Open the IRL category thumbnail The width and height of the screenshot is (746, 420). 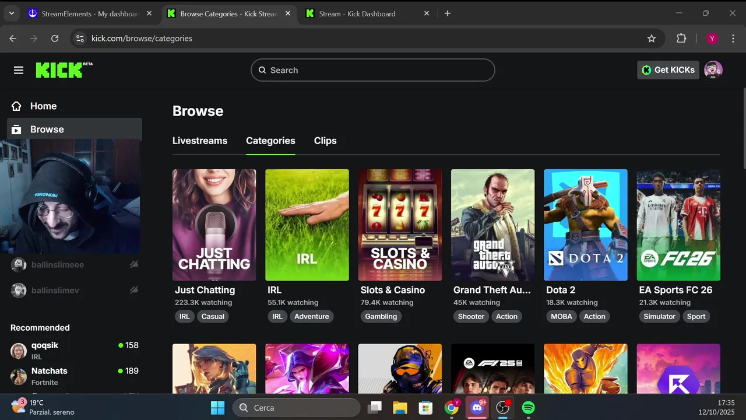tap(307, 225)
